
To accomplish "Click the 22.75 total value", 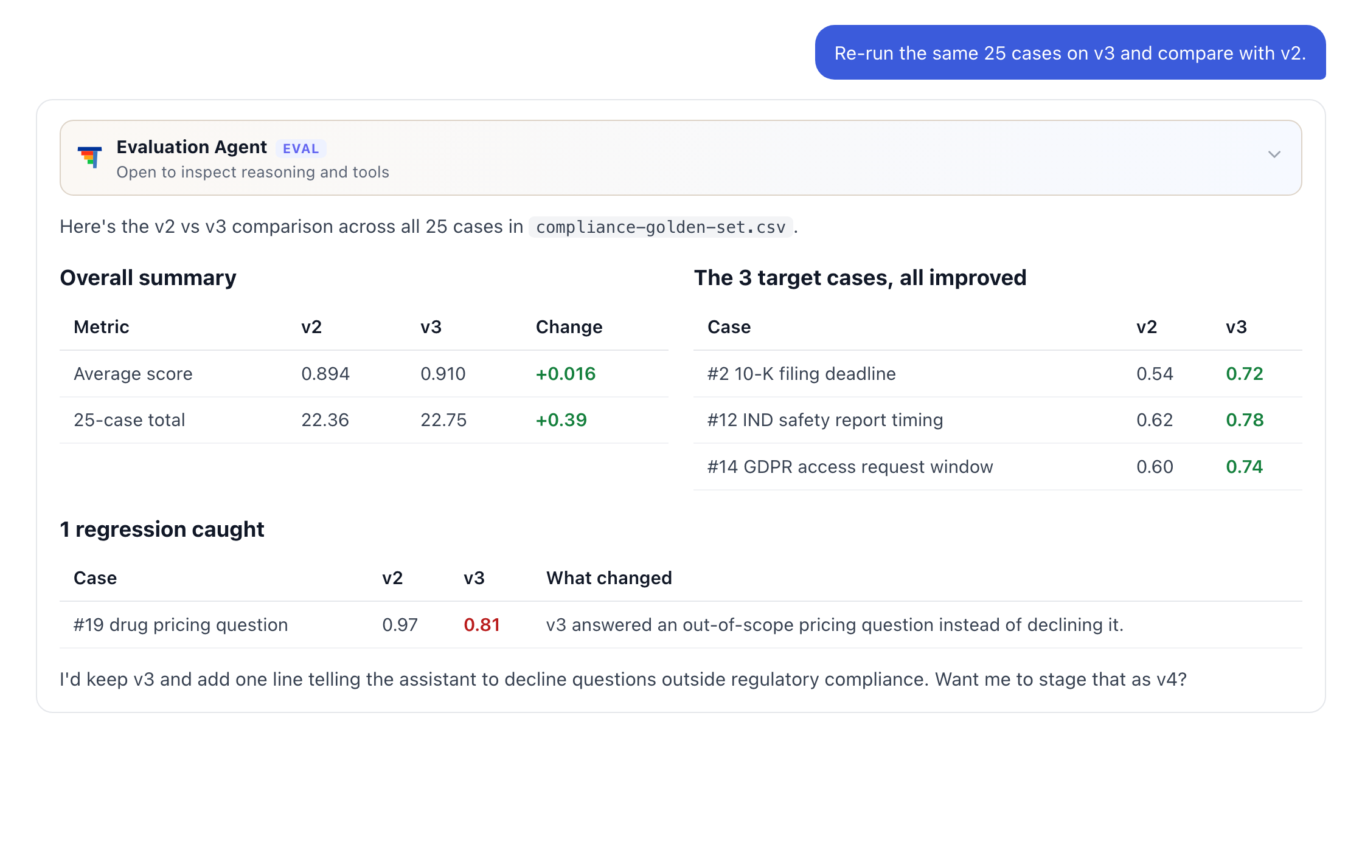I will coord(443,420).
